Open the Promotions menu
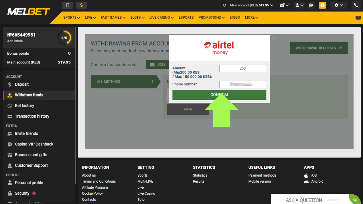 click(x=211, y=18)
